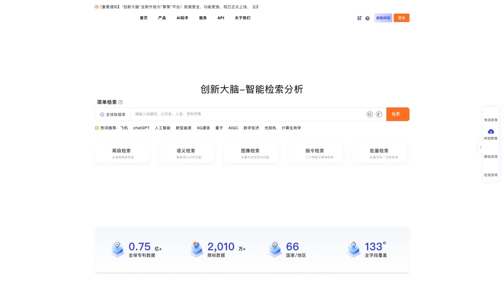This screenshot has width=504, height=283.
Task: Open the 全球数据库 database selector
Action: coord(113,114)
